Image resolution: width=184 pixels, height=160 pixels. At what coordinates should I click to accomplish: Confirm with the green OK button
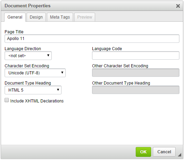(x=143, y=152)
